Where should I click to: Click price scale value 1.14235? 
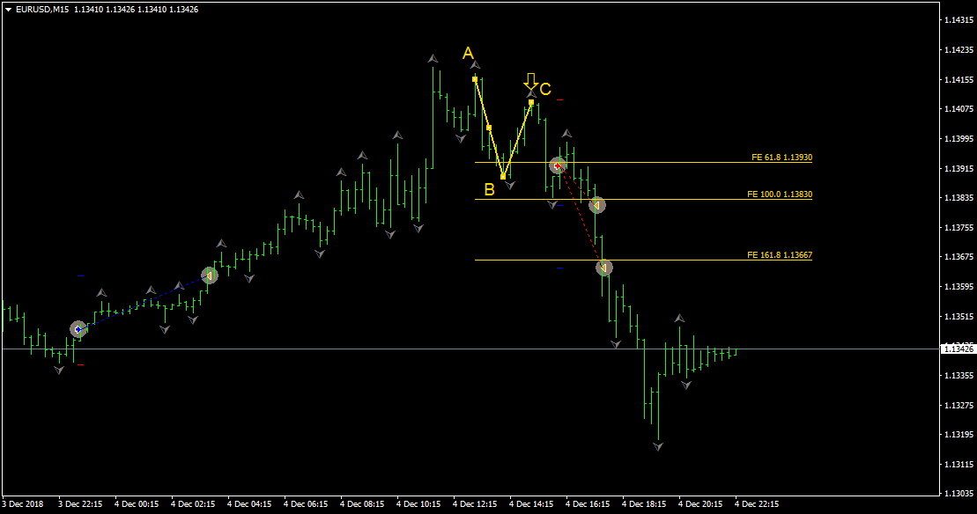point(958,50)
